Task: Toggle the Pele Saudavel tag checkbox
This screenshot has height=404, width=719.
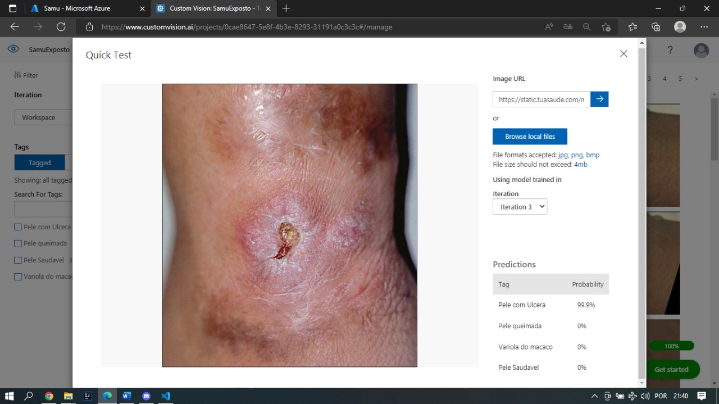Action: coord(18,260)
